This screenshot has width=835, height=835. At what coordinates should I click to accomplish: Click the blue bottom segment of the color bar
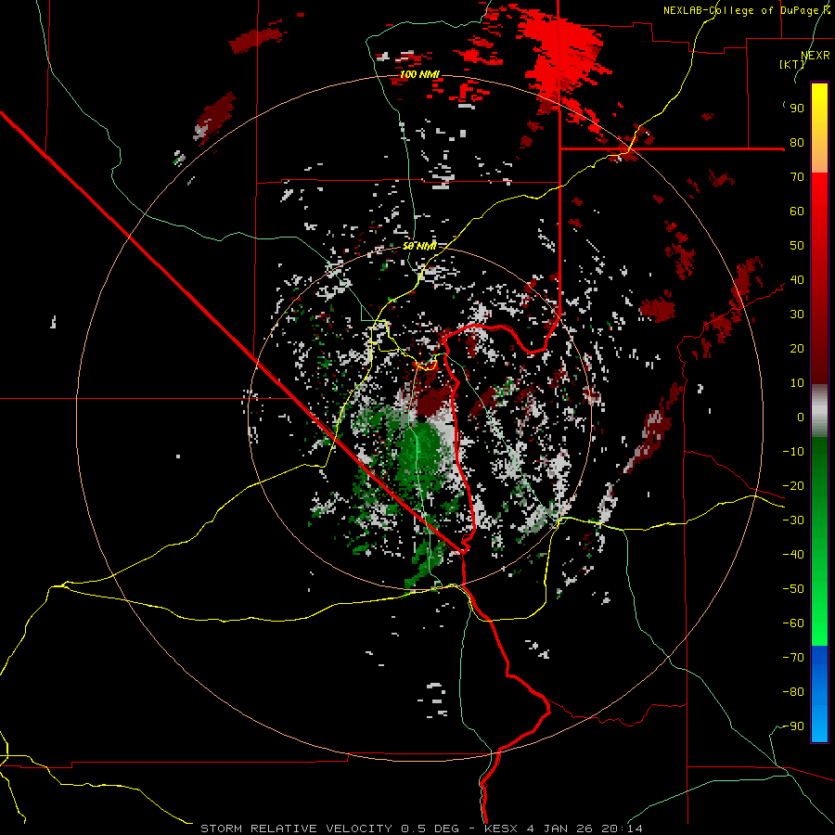[819, 694]
